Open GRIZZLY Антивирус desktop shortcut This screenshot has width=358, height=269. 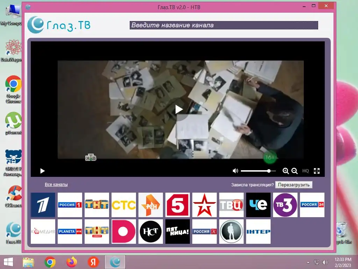tap(13, 163)
